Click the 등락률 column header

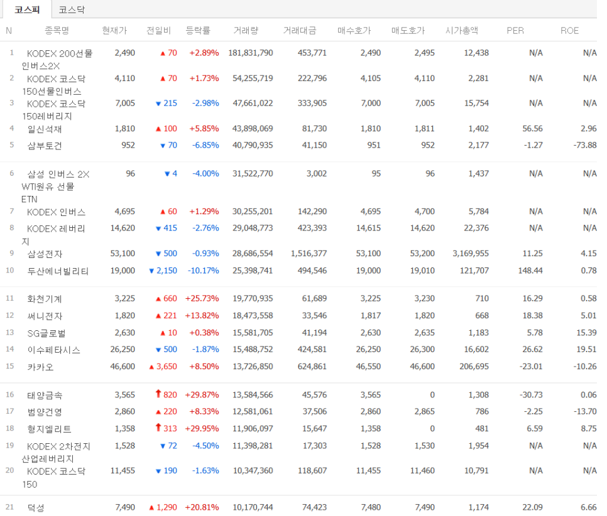[198, 30]
